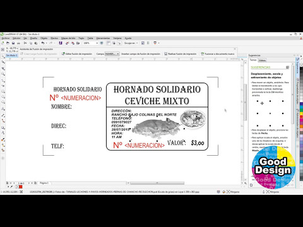Open the application launcher dropdown icon
The height and width of the screenshot is (227, 303).
156,43
